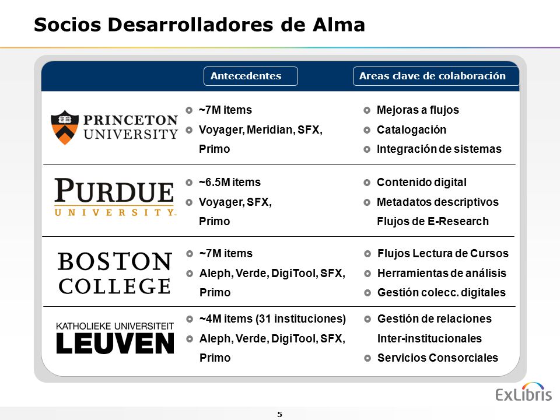This screenshot has height=420, width=560.
Task: Click the bullet beside 'Contenido digital'
Action: click(x=367, y=183)
